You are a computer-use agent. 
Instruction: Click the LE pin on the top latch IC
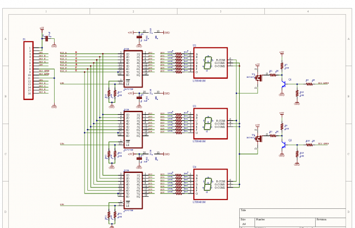coord(128,84)
